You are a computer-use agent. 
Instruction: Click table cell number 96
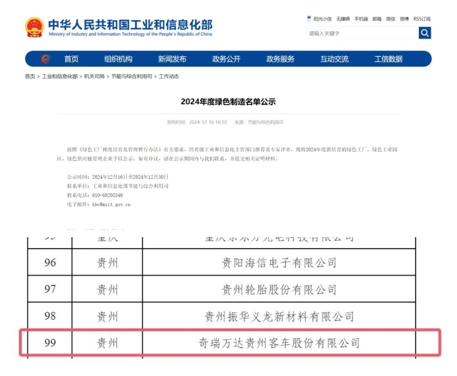pyautogui.click(x=50, y=263)
